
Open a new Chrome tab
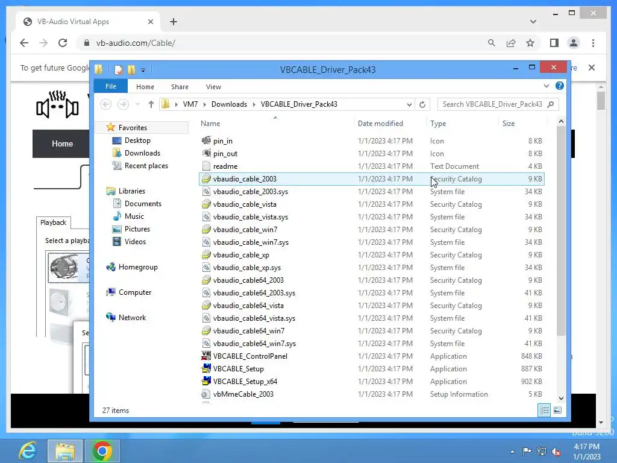174,22
